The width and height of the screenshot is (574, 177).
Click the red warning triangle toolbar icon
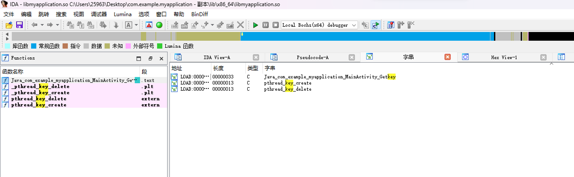coord(149,25)
